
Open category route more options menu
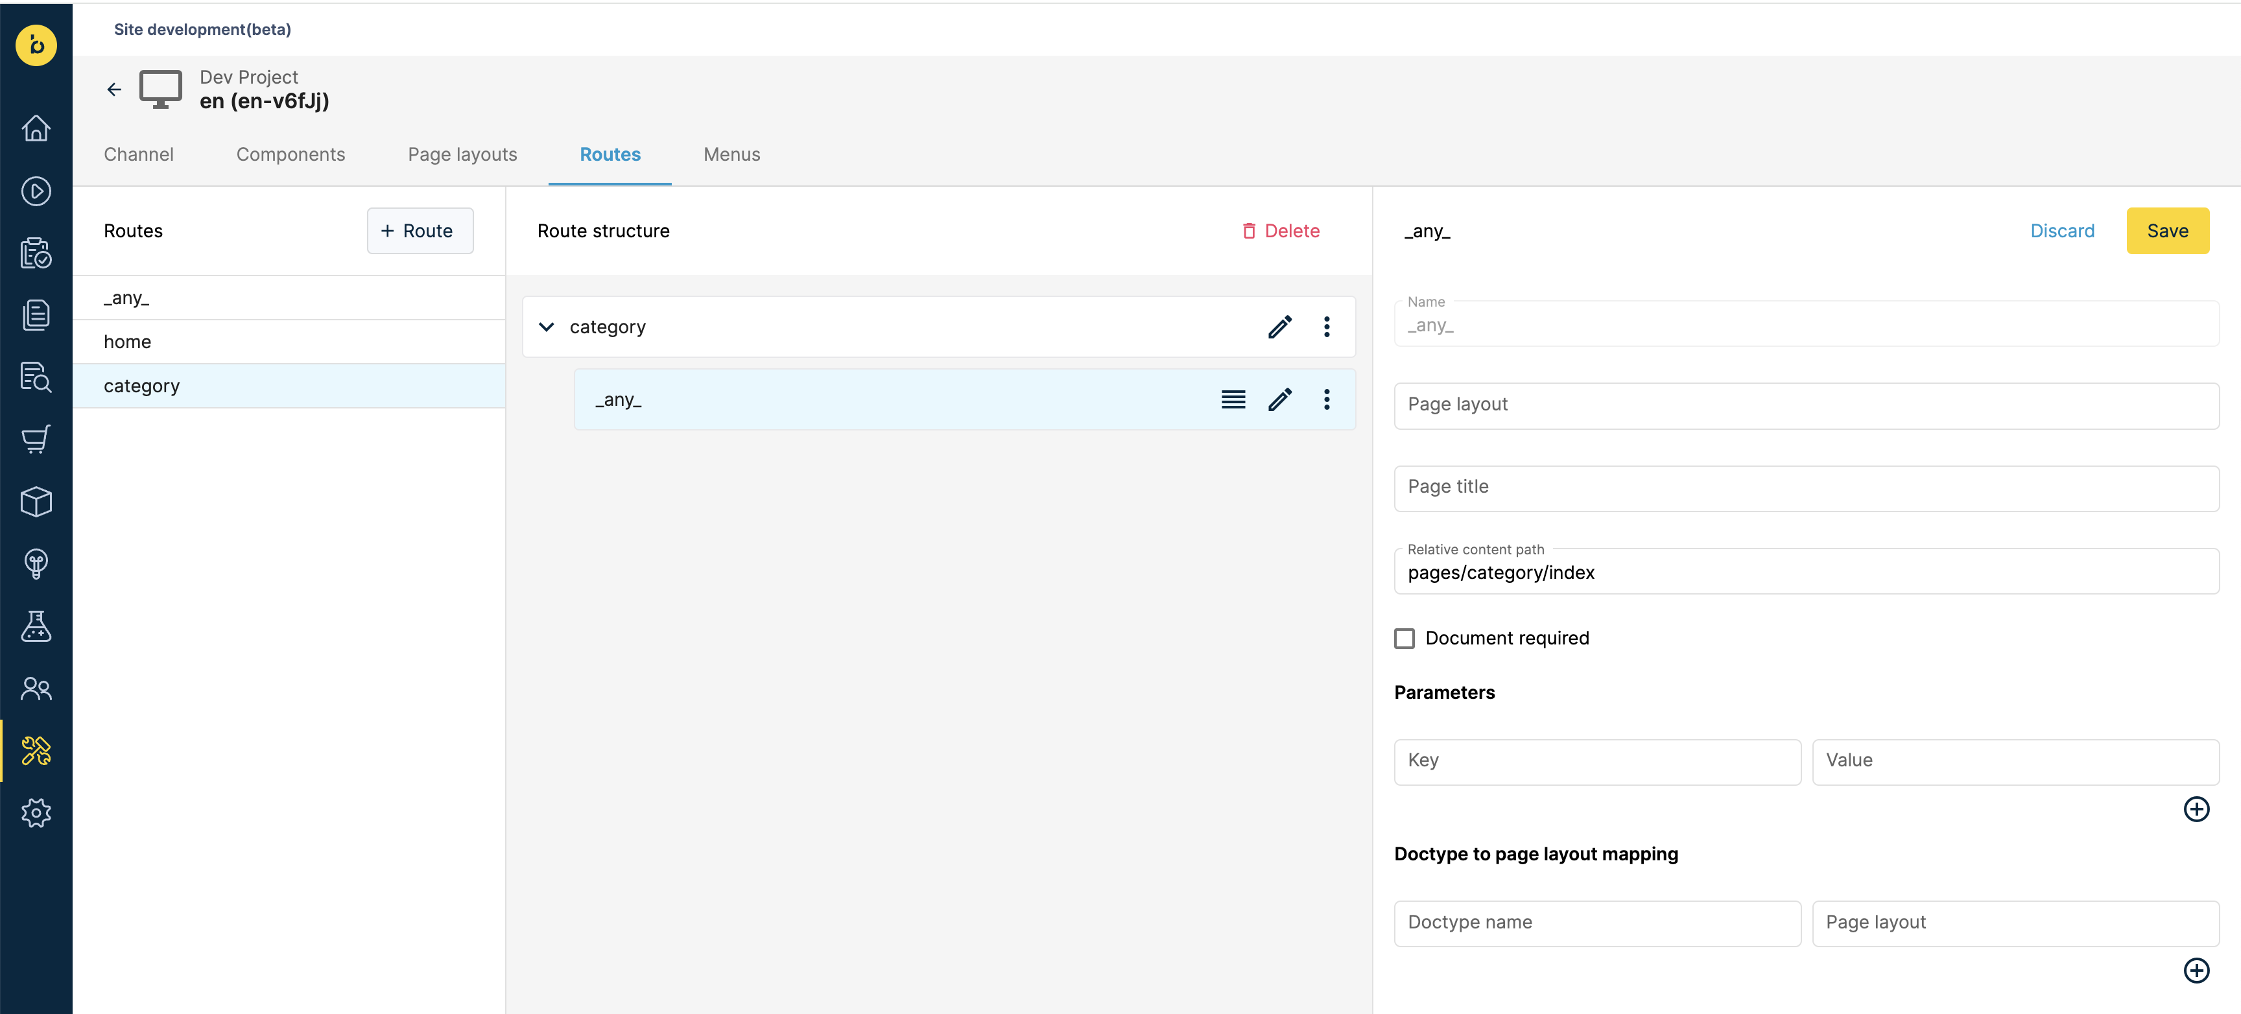coord(1327,327)
